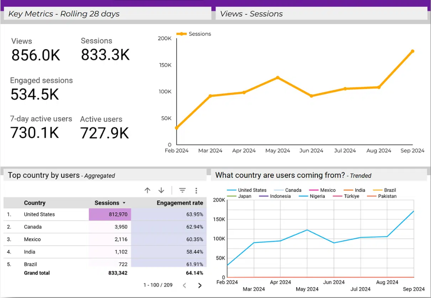
Task: Open the table filter icon
Action: click(x=182, y=190)
